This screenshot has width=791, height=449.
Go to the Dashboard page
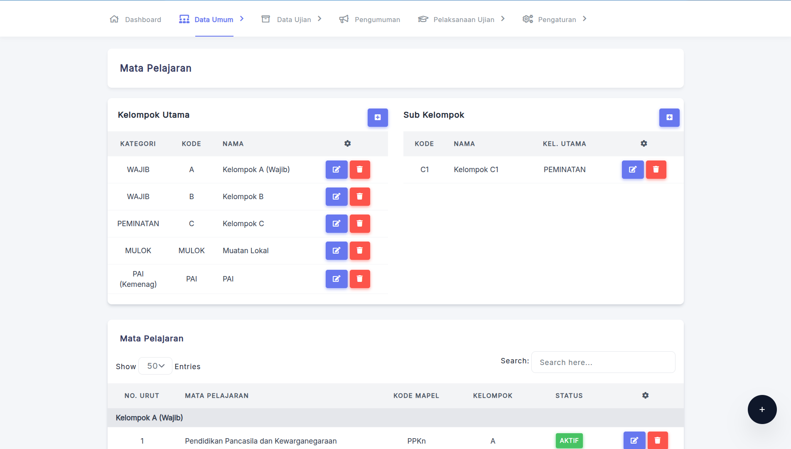(136, 20)
